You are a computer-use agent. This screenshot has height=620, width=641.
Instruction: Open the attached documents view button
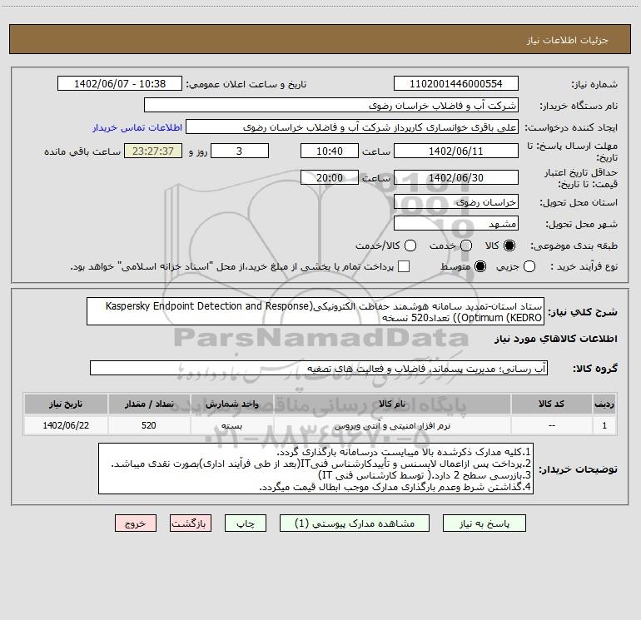[x=355, y=523]
